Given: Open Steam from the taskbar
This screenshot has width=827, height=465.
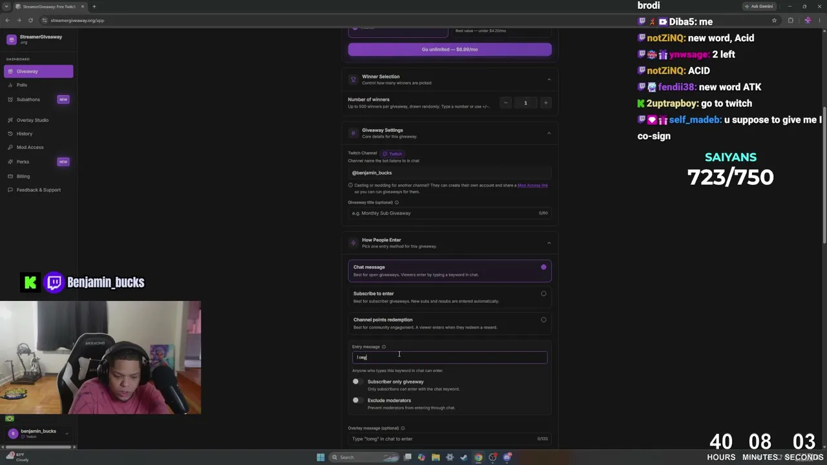Looking at the screenshot, I should pos(464,457).
